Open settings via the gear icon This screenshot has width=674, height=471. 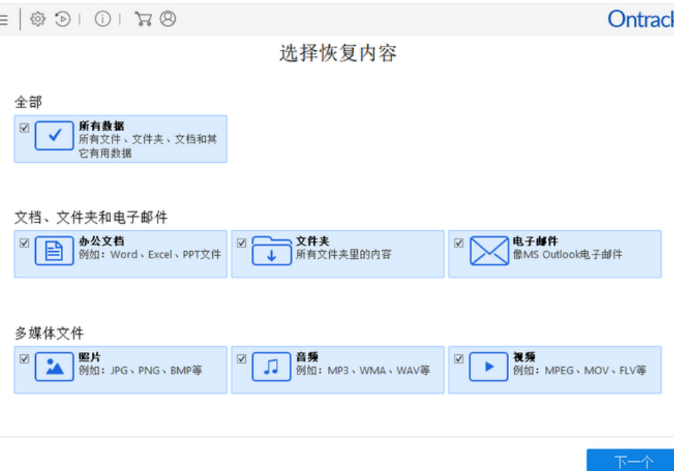coord(37,19)
